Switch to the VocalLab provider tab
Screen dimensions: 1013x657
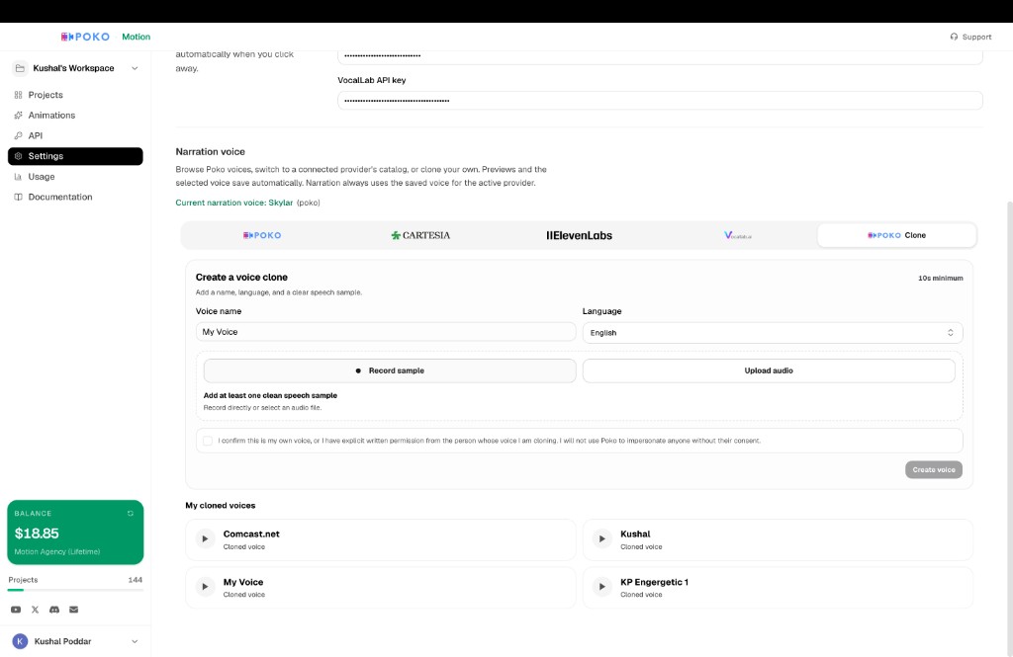tap(738, 235)
